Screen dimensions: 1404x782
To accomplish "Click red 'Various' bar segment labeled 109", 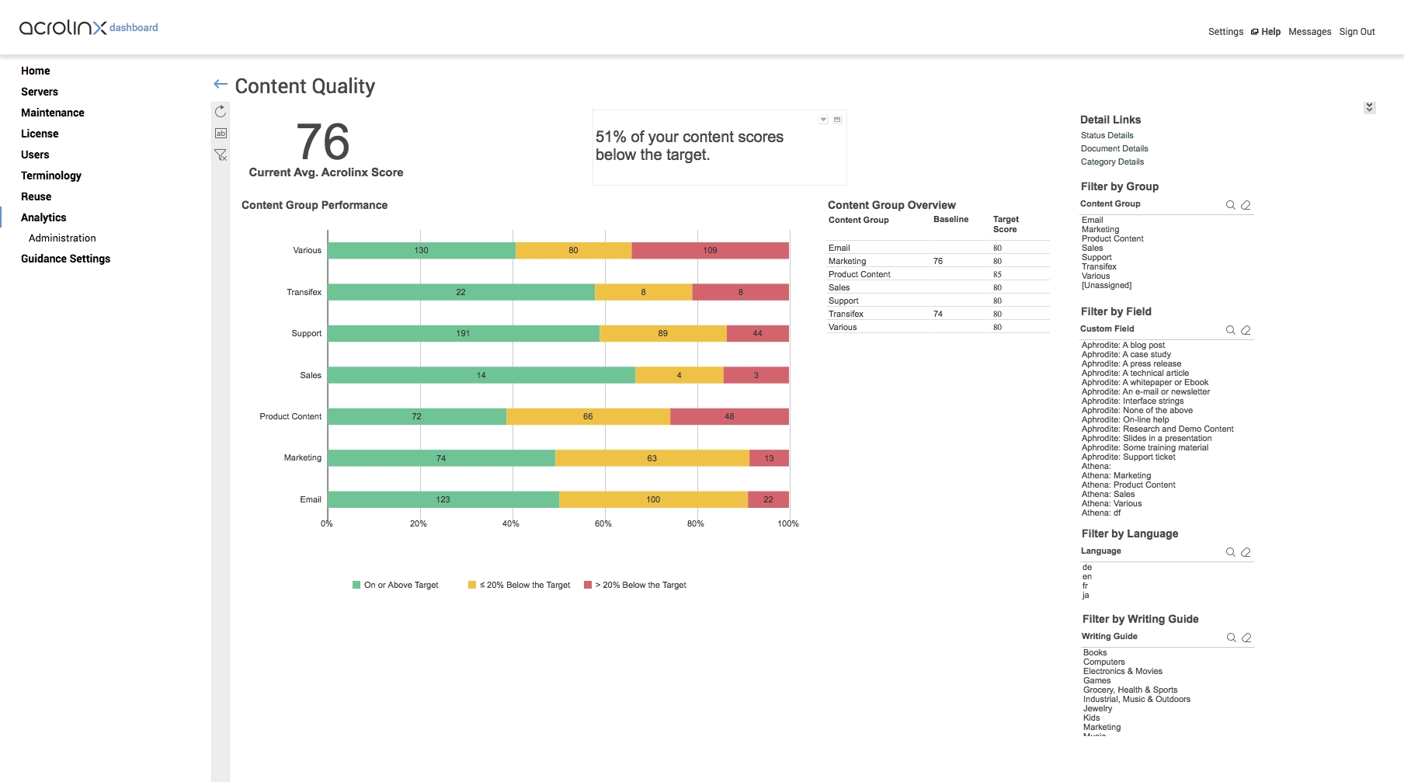I will coord(711,250).
